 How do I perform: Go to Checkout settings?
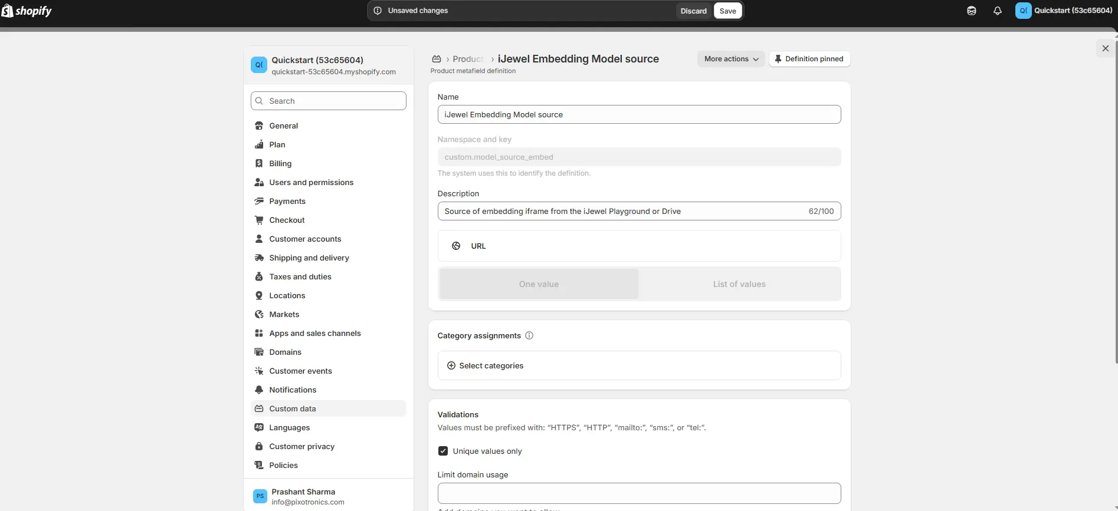329,220
